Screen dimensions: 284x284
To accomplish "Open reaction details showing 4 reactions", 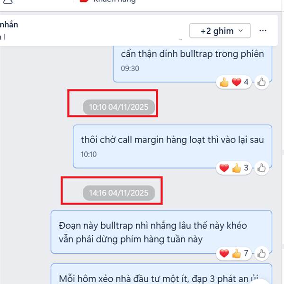I will (234, 82).
